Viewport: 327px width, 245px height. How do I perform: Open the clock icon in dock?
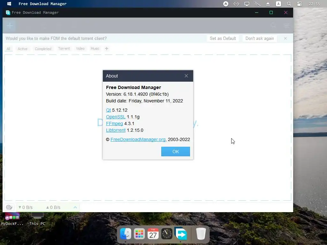167,234
